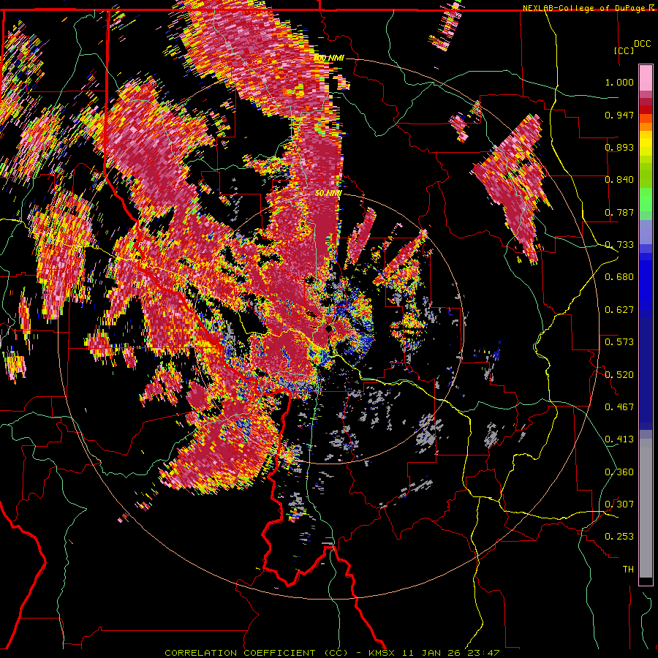Pick the pink segment atop the color bar
The image size is (658, 658).
point(646,78)
